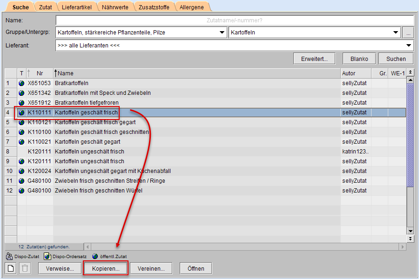
Task: Click globe icon in Zwiebeln Streifen / Ringe row
Action: 21,181
